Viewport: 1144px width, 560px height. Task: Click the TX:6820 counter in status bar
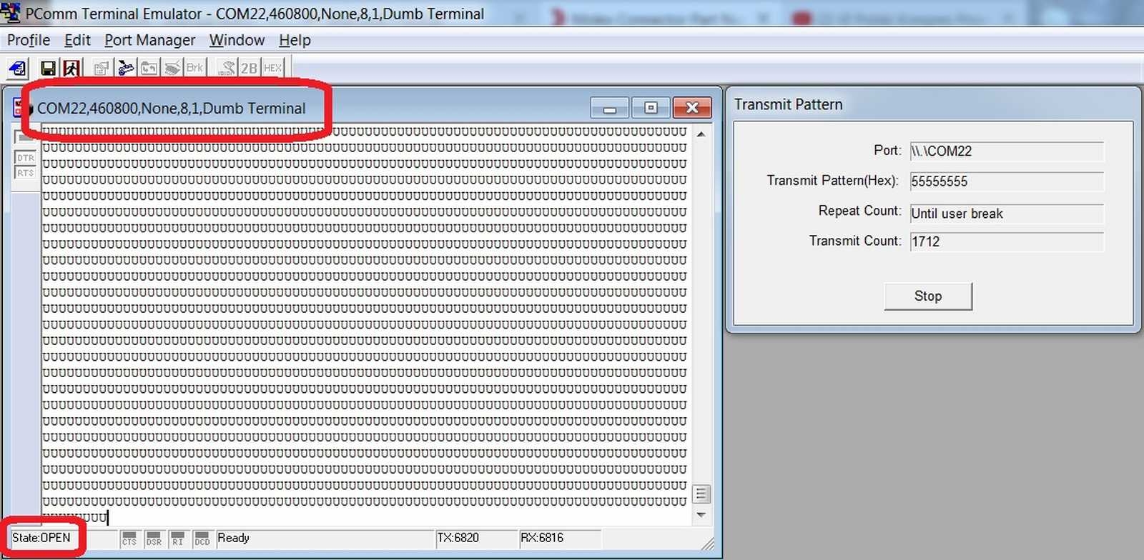pyautogui.click(x=458, y=538)
